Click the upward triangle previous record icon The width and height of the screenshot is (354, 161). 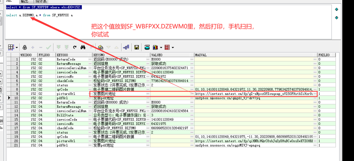click(116, 47)
